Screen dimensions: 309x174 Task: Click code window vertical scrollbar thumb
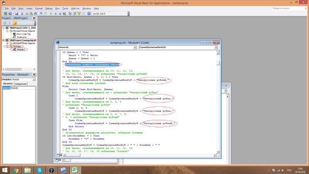pos(218,63)
